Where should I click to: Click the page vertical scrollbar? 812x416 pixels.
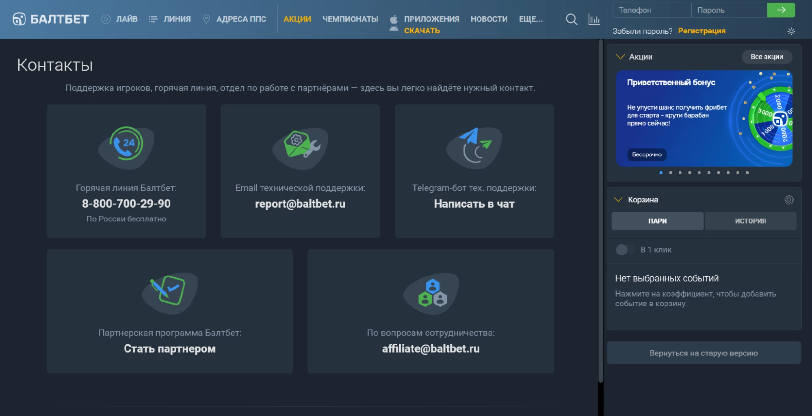coord(601,211)
